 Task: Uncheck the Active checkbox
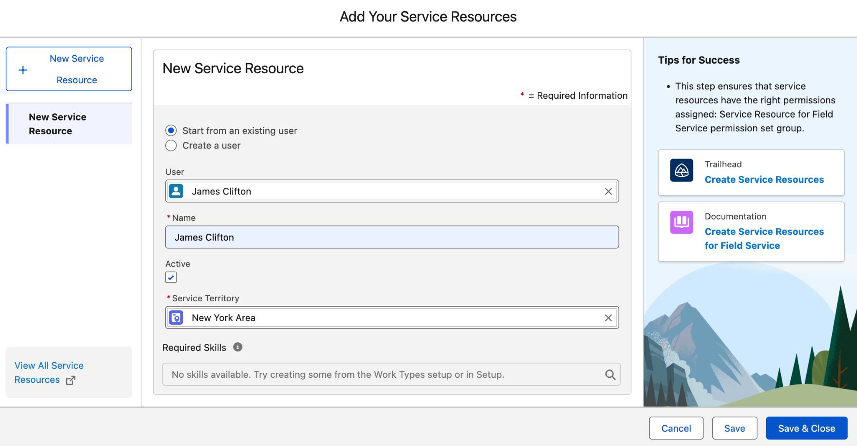pyautogui.click(x=171, y=277)
